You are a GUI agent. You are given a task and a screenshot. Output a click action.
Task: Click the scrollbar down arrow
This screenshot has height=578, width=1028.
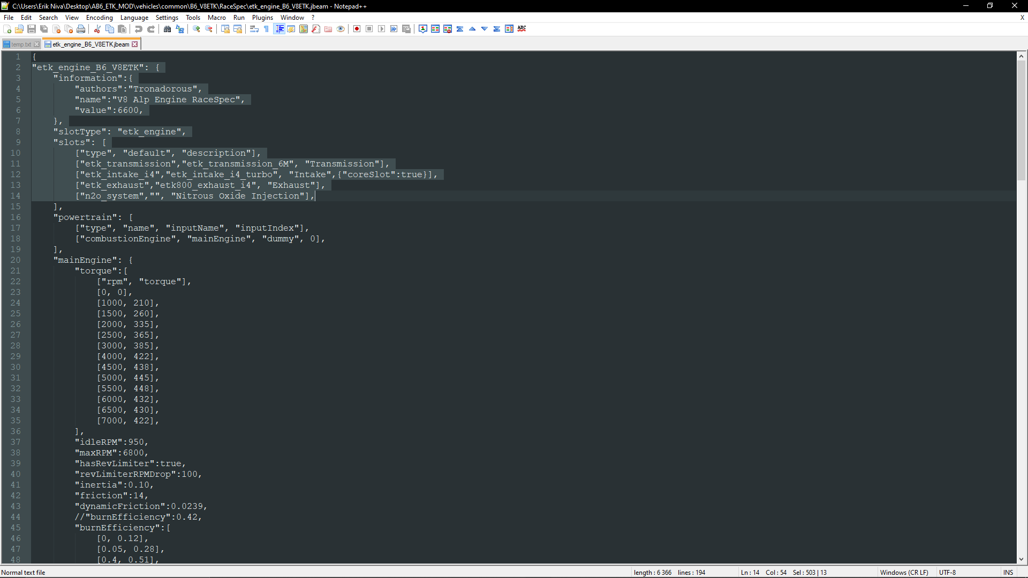[x=1021, y=559]
